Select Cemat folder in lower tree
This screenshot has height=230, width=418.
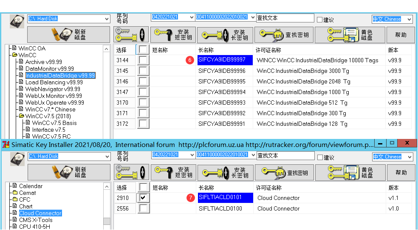28,193
